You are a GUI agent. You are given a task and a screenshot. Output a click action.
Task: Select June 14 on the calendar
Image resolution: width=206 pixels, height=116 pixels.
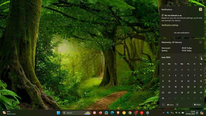click(194, 81)
